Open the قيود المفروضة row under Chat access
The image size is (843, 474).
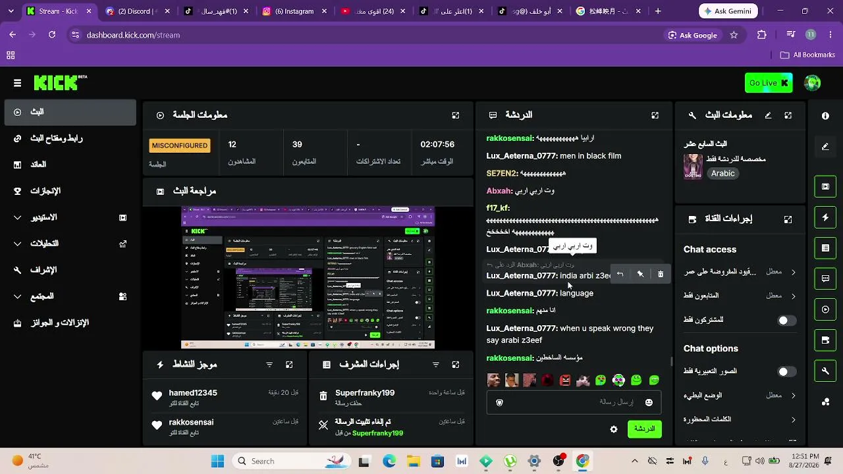coord(740,272)
